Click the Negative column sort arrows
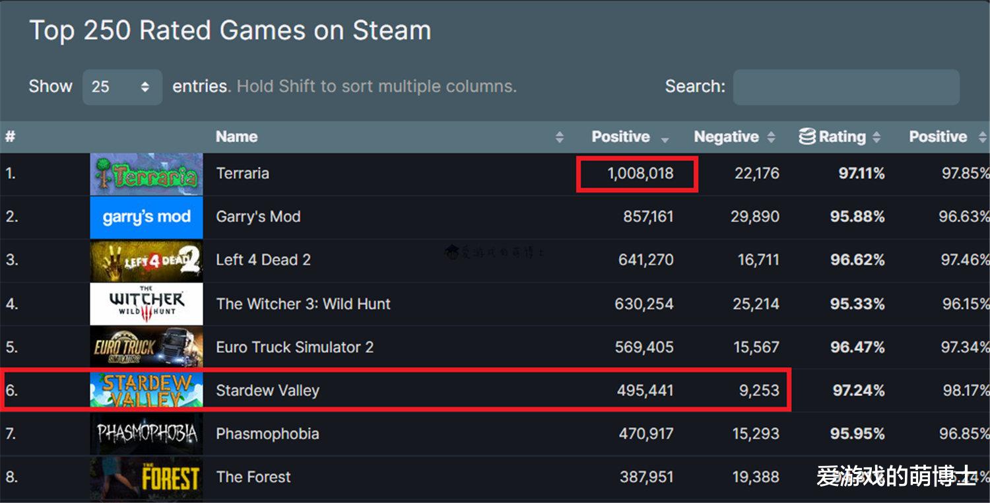Image resolution: width=990 pixels, height=503 pixels. 771,137
